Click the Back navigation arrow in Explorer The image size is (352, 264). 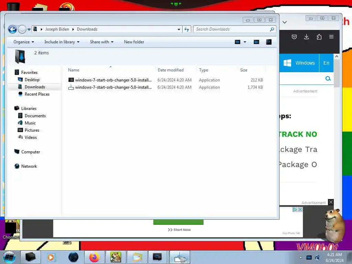pyautogui.click(x=12, y=29)
